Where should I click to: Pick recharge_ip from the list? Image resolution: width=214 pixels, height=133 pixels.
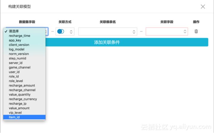click(x=24, y=103)
